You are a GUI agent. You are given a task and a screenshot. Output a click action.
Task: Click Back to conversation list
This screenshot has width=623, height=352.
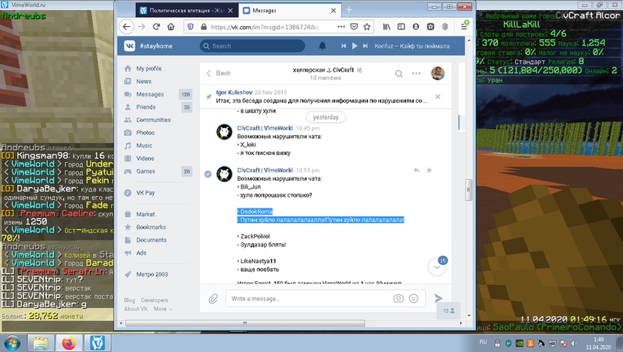click(218, 73)
